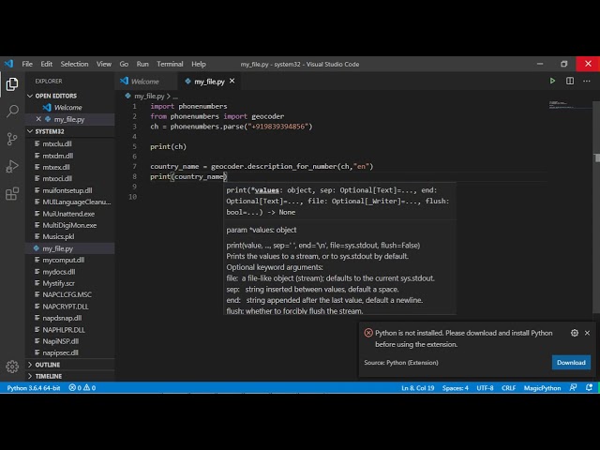
Task: Open the Terminal menu
Action: (x=170, y=64)
